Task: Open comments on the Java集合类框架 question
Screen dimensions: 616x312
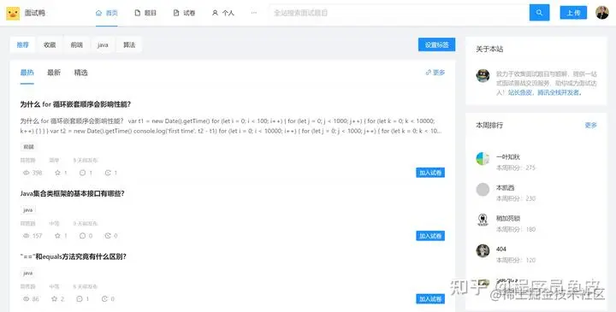Action: [82, 236]
